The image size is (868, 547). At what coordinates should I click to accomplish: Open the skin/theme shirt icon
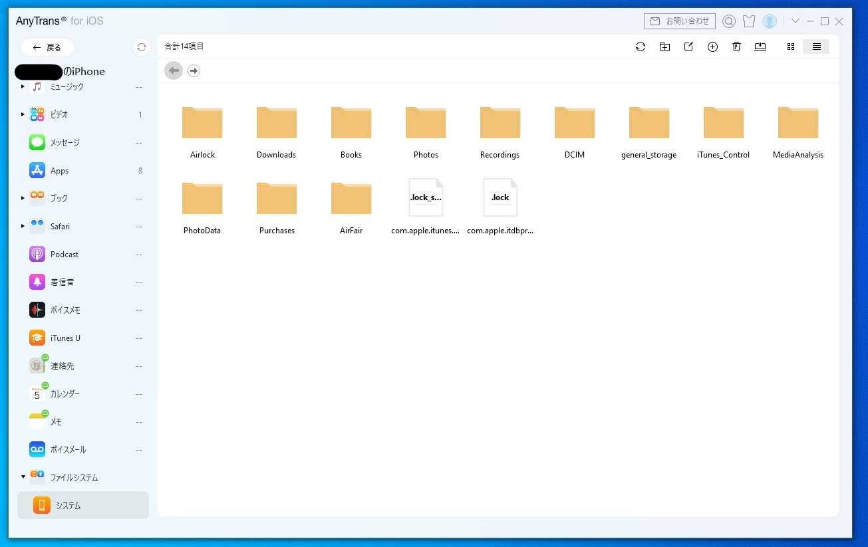click(x=749, y=21)
